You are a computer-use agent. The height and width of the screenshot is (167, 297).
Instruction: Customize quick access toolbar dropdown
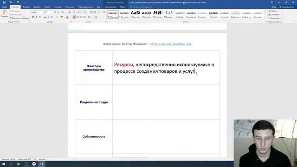25,2
